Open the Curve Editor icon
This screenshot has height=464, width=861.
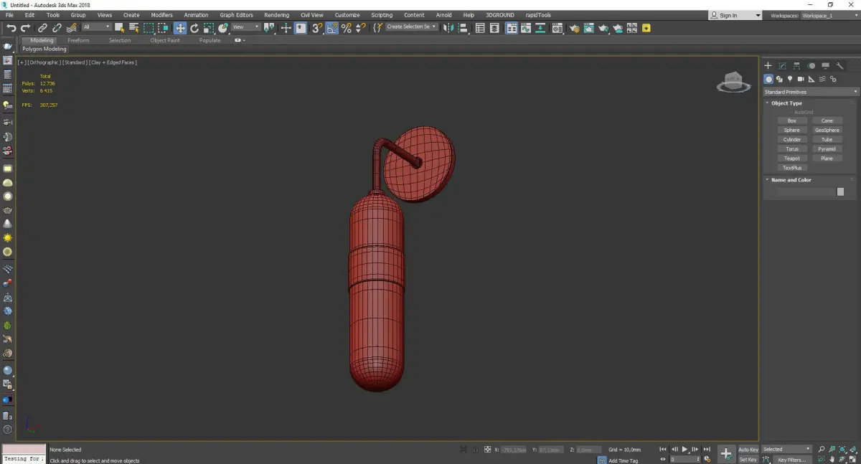point(525,28)
